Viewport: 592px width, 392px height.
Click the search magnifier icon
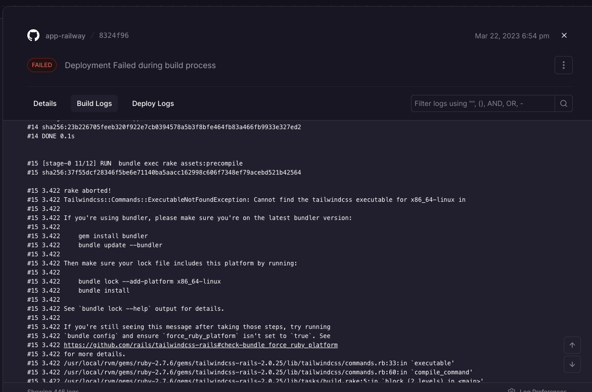coord(563,103)
